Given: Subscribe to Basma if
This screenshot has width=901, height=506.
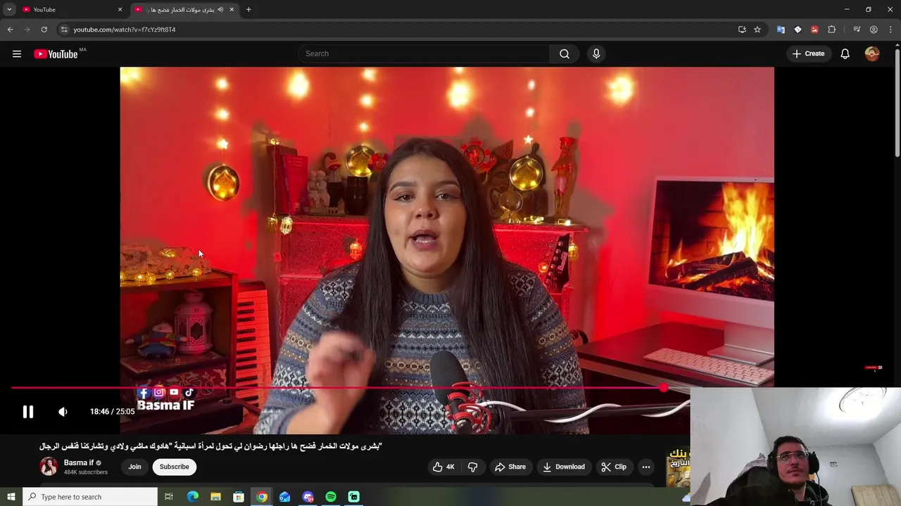Looking at the screenshot, I should pos(174,467).
